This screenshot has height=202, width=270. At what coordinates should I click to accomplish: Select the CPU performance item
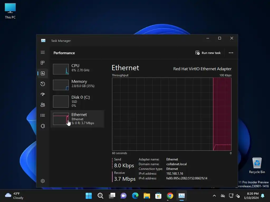pos(77,69)
